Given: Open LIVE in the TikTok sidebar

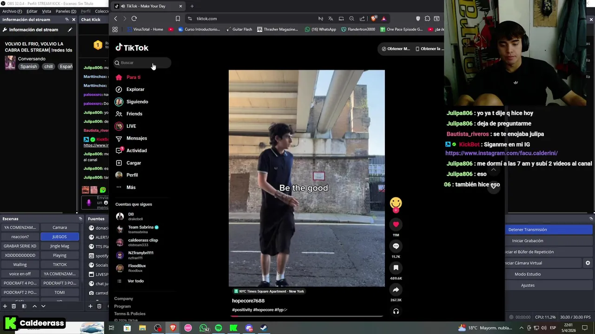Looking at the screenshot, I should (131, 126).
